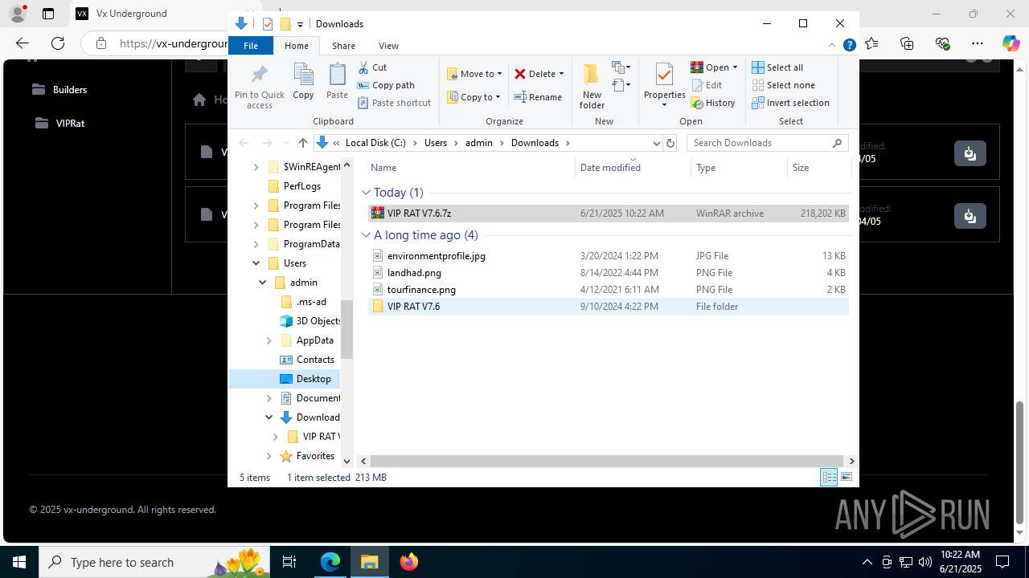Select tourfinance.png file
Viewport: 1029px width, 578px height.
click(x=608, y=290)
